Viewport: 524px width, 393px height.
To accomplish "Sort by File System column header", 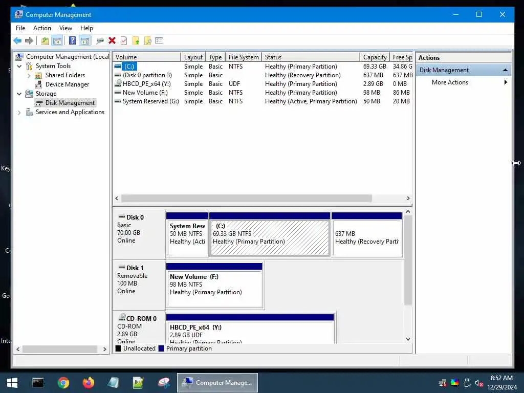I will pos(244,57).
